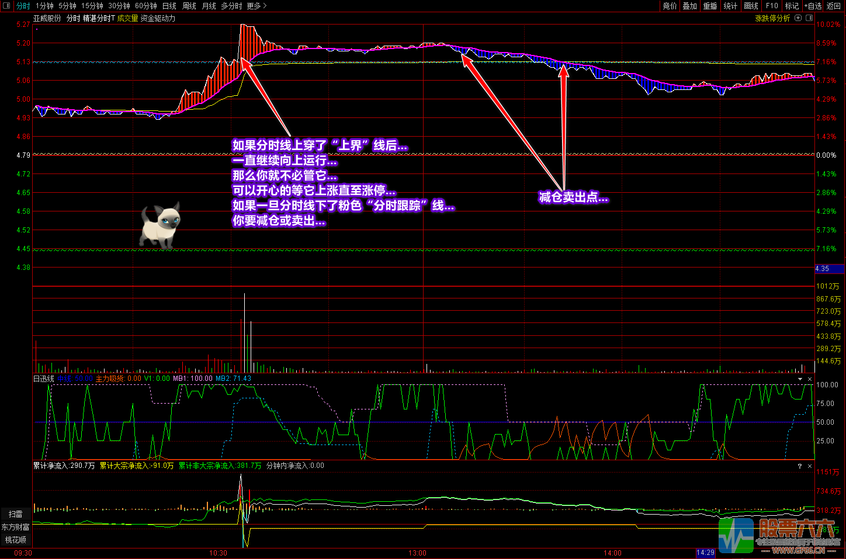Click the 主力吸货 value label
Image resolution: width=846 pixels, height=559 pixels.
[119, 379]
